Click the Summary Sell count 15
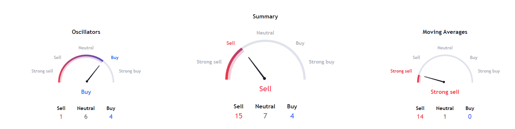Viewport: 515px width, 129px height. coord(239,116)
